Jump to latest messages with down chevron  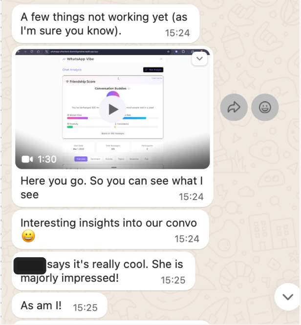(288, 297)
